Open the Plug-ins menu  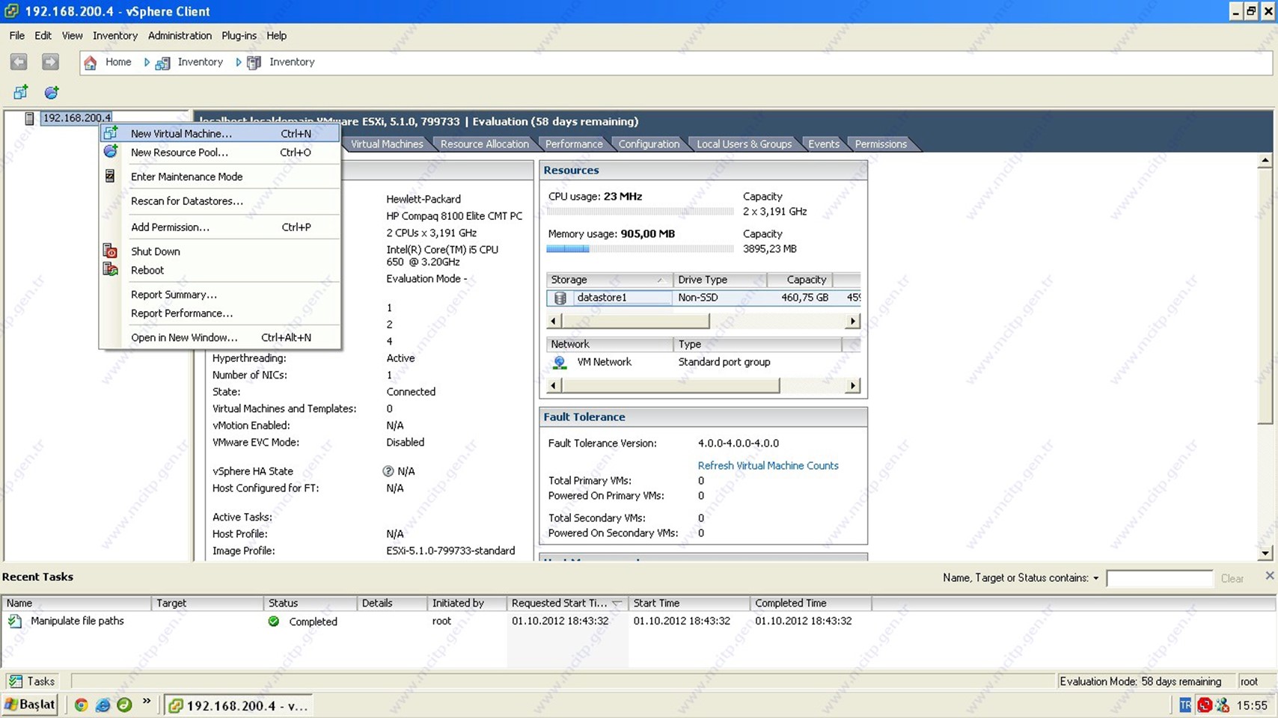tap(239, 35)
